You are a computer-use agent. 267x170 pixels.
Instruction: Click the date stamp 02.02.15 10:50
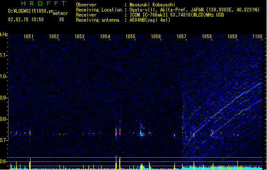coord(26,20)
